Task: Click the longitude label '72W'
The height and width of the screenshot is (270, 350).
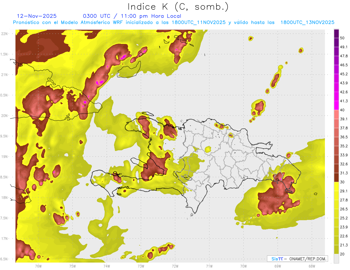Action: coord(175,266)
